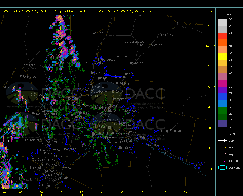This screenshot has height=196, width=243.
Task: Select the dark orange 60 dBZ swatch
Action: [222, 43]
